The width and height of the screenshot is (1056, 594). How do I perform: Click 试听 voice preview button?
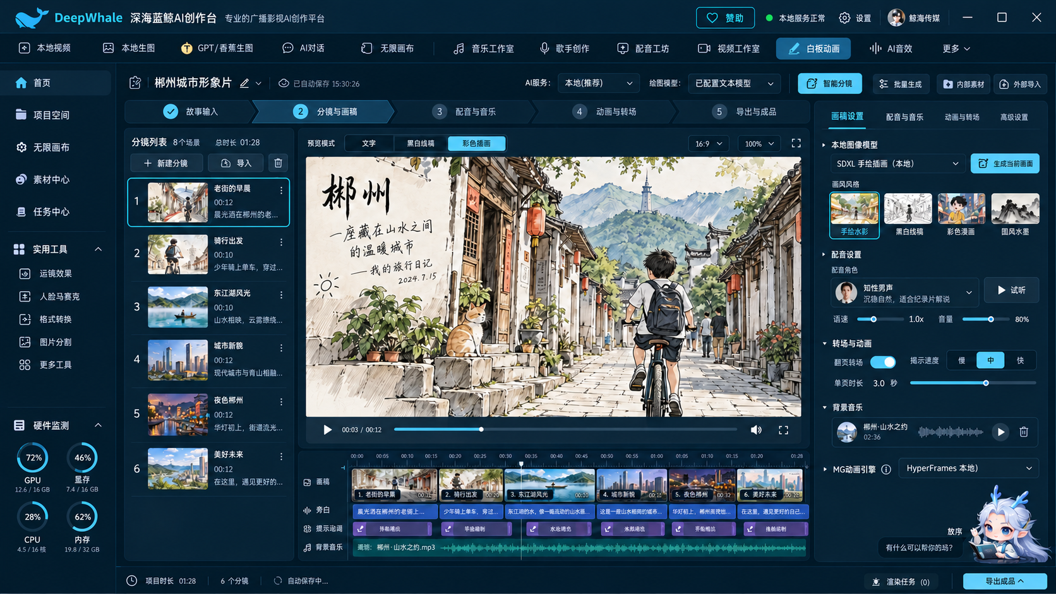click(1011, 290)
